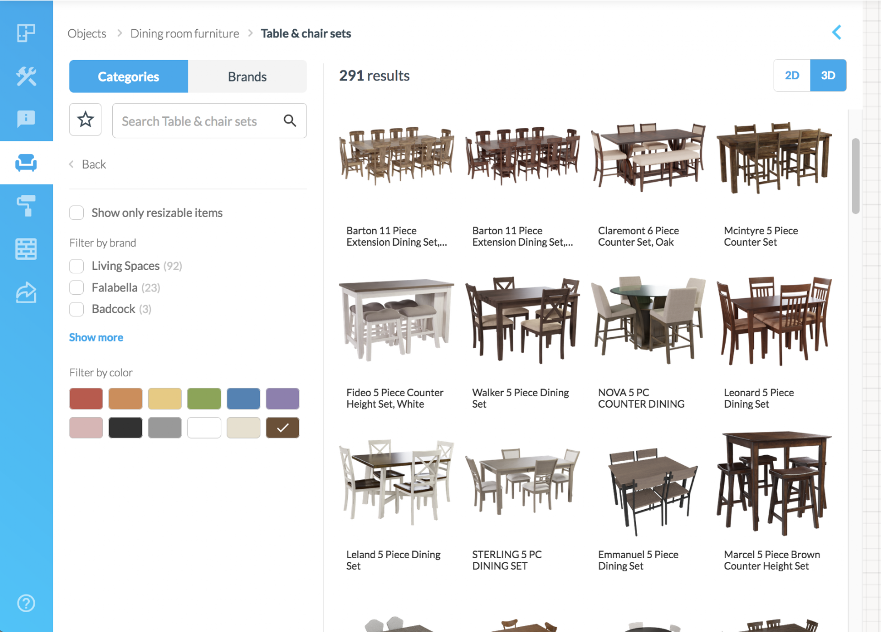Go back using the Back chevron
Screen dimensions: 881x632
coord(88,164)
